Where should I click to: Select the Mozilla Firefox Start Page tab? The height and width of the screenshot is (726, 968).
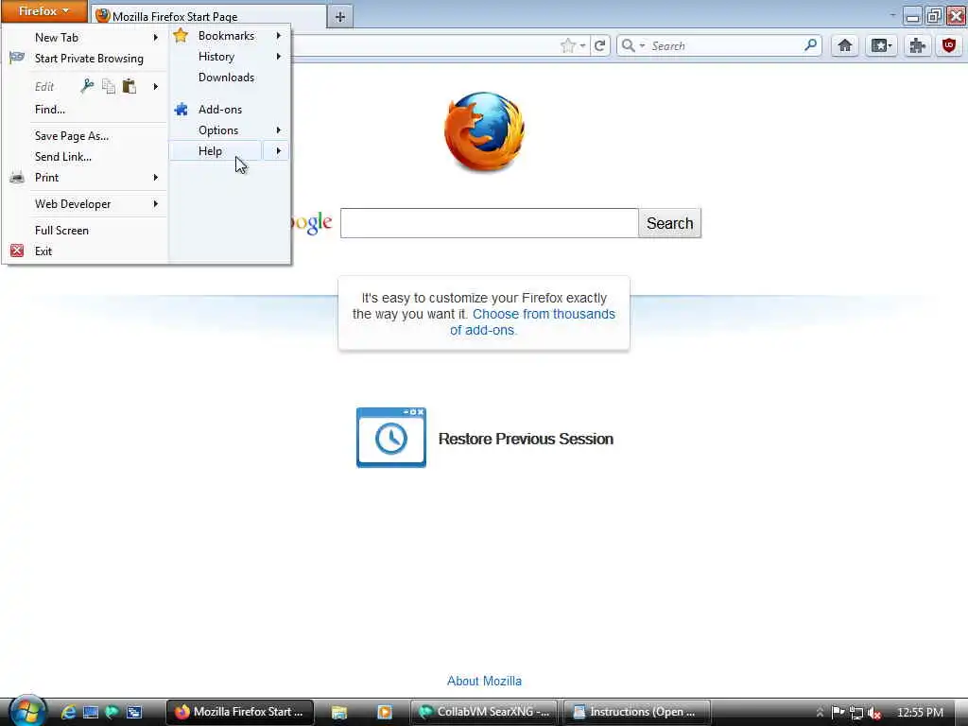coord(209,17)
